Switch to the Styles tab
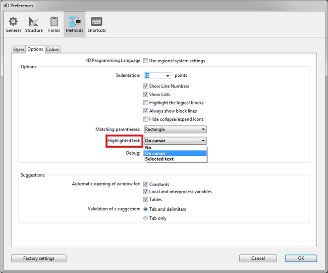Viewport: 328px width, 273px height. tap(19, 50)
